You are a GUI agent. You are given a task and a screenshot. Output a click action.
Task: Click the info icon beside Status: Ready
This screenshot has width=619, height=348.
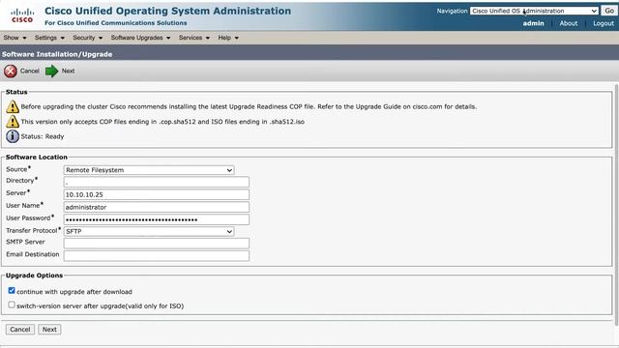click(x=13, y=136)
